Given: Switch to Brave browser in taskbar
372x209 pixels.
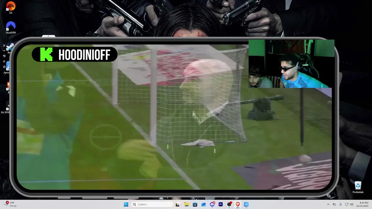Looking at the screenshot, I should tap(238, 204).
